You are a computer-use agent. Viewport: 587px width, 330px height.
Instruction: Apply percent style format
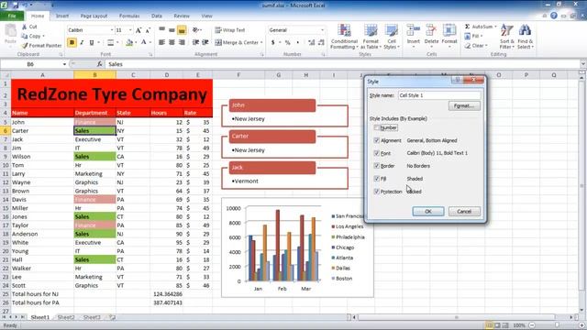[287, 43]
